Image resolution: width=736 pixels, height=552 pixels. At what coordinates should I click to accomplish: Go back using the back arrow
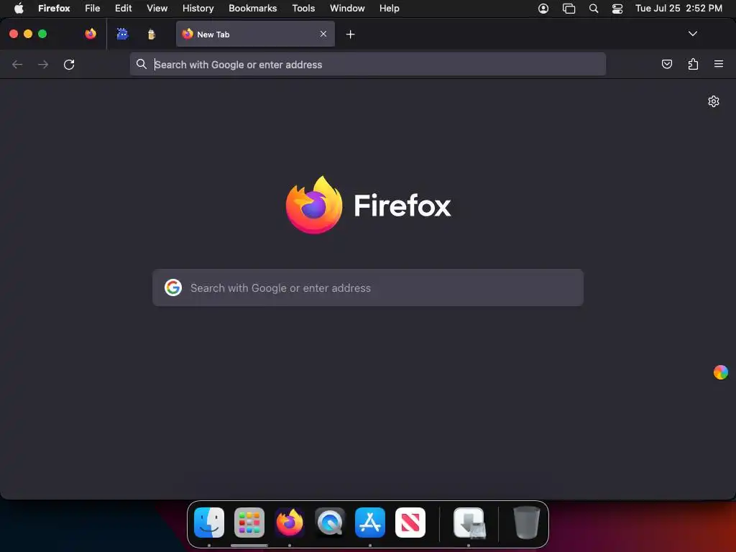pyautogui.click(x=17, y=64)
